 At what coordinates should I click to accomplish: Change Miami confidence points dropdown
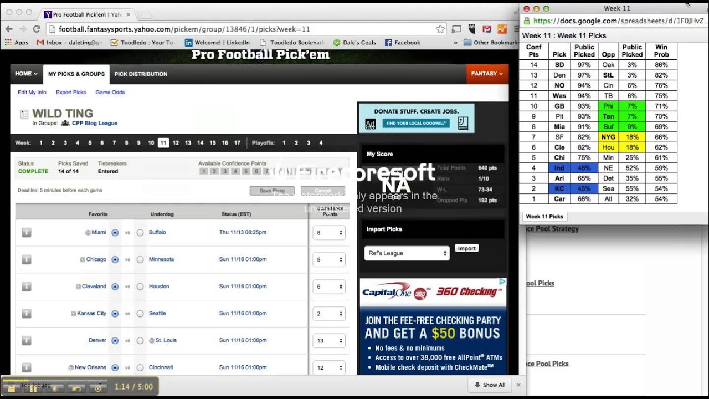329,233
